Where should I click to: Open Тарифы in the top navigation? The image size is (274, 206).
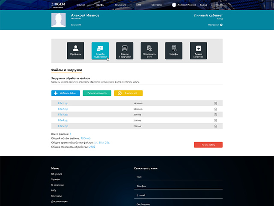click(x=100, y=5)
